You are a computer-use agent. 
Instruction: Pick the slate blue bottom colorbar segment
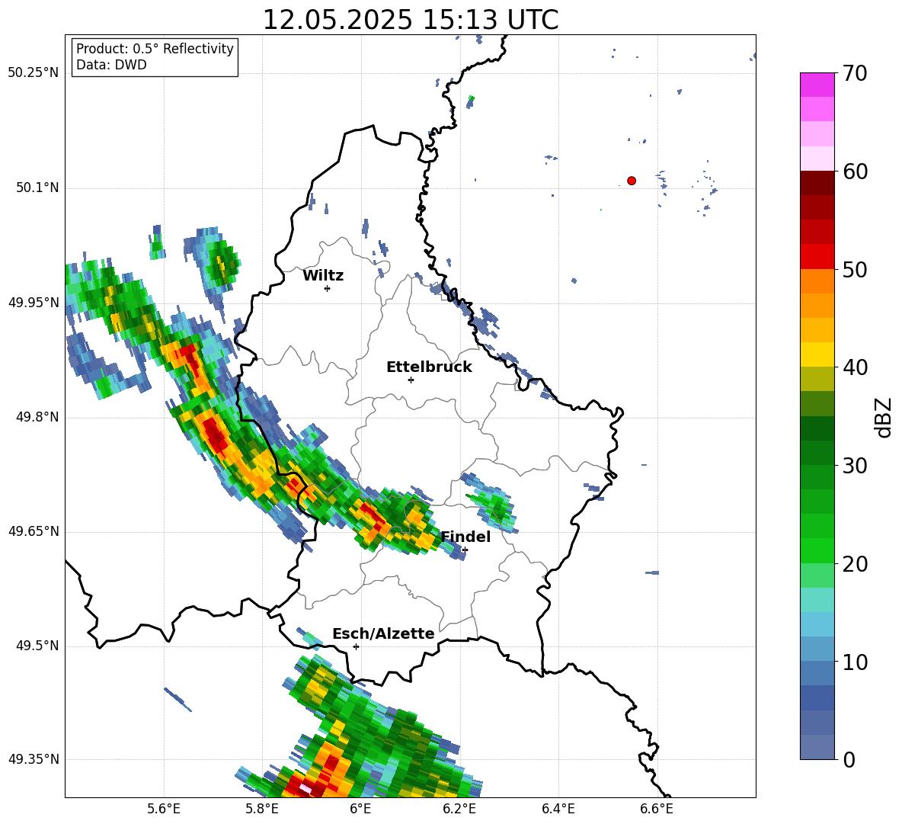point(817,748)
